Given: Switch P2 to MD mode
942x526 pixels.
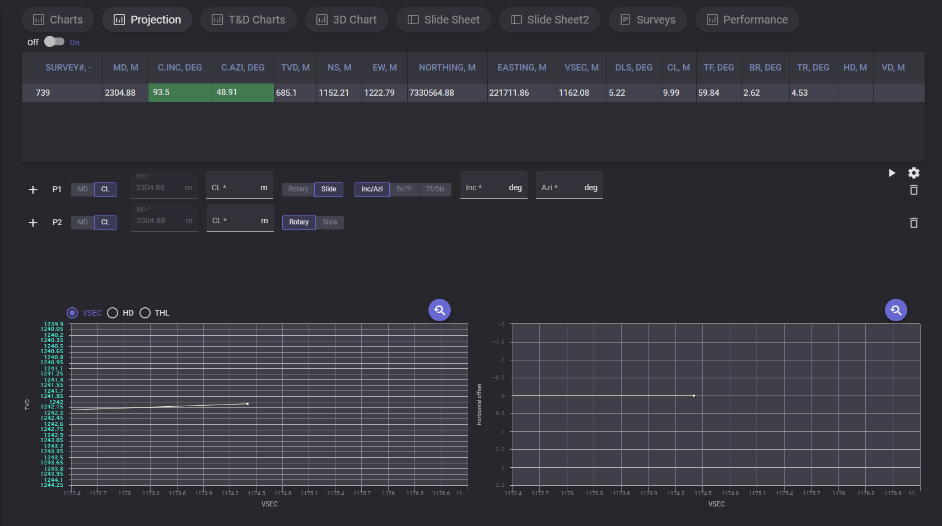Looking at the screenshot, I should (83, 222).
